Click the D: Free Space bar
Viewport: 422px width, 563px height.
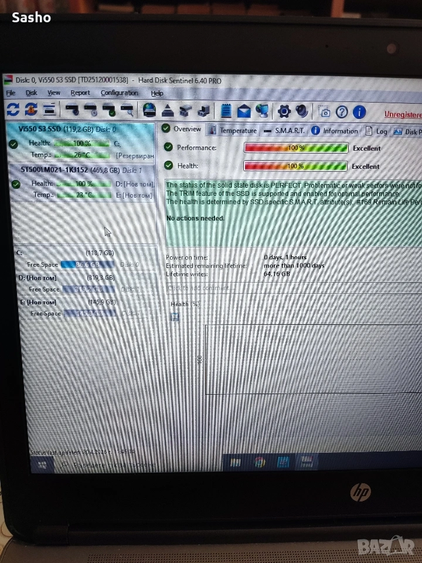(89, 289)
